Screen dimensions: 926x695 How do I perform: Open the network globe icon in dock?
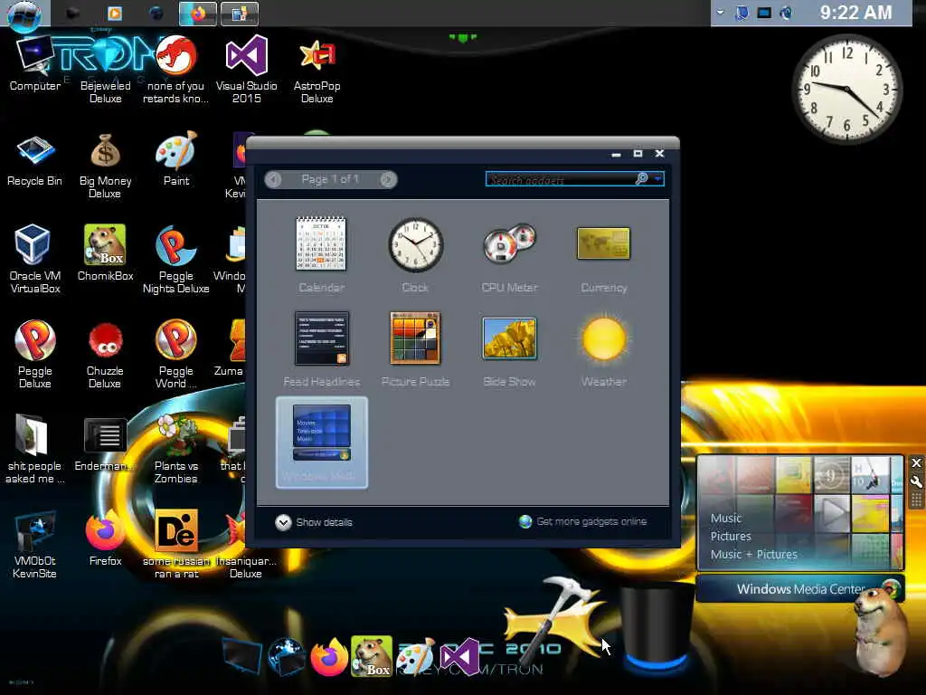(x=286, y=656)
